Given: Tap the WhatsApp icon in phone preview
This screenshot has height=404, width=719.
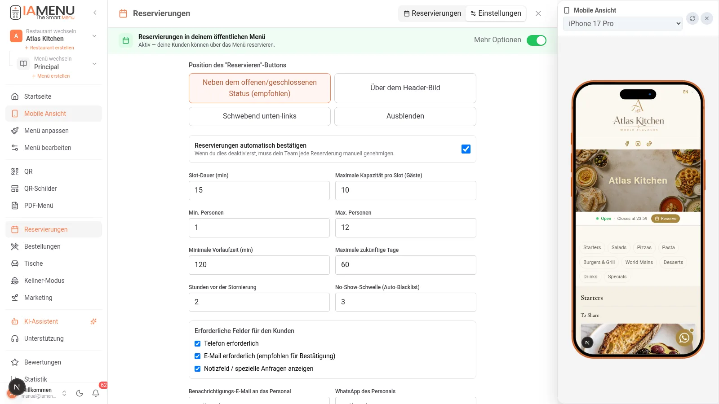Looking at the screenshot, I should 684,338.
